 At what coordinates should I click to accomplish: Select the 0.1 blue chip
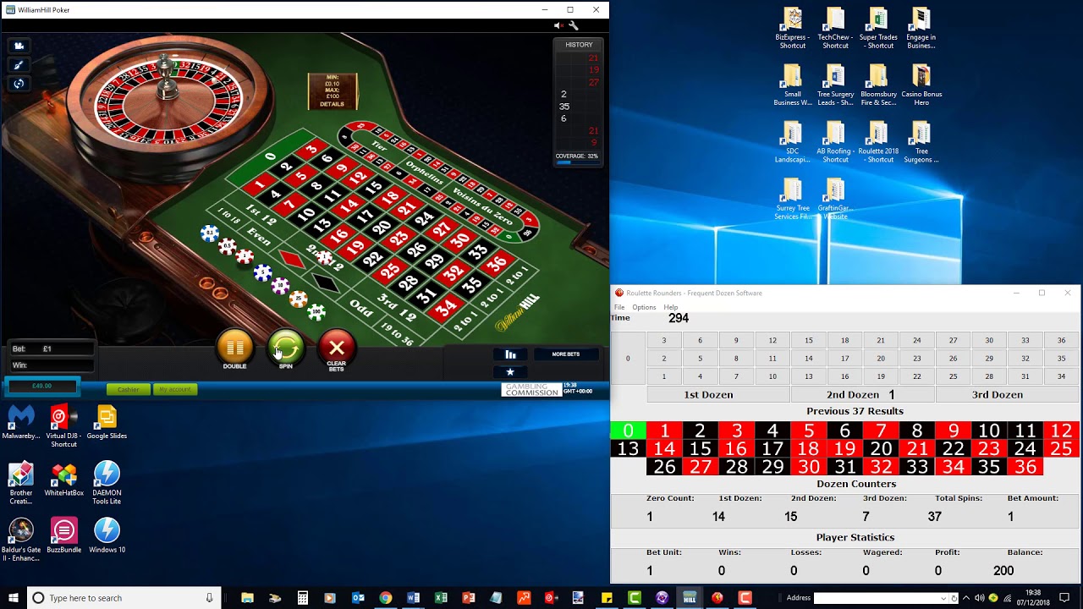point(210,233)
